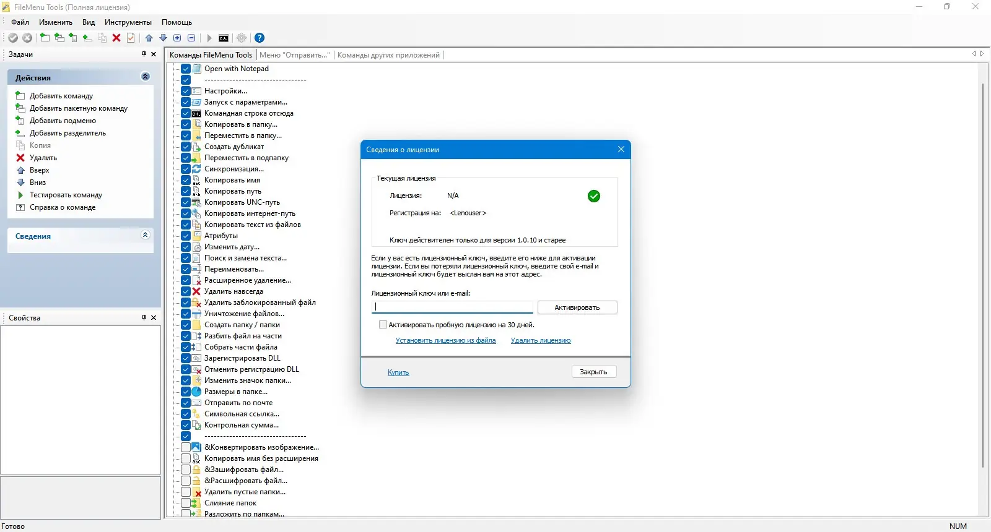Check Активировать пробную лицензию на 30 дней
The height and width of the screenshot is (532, 991).
(383, 325)
